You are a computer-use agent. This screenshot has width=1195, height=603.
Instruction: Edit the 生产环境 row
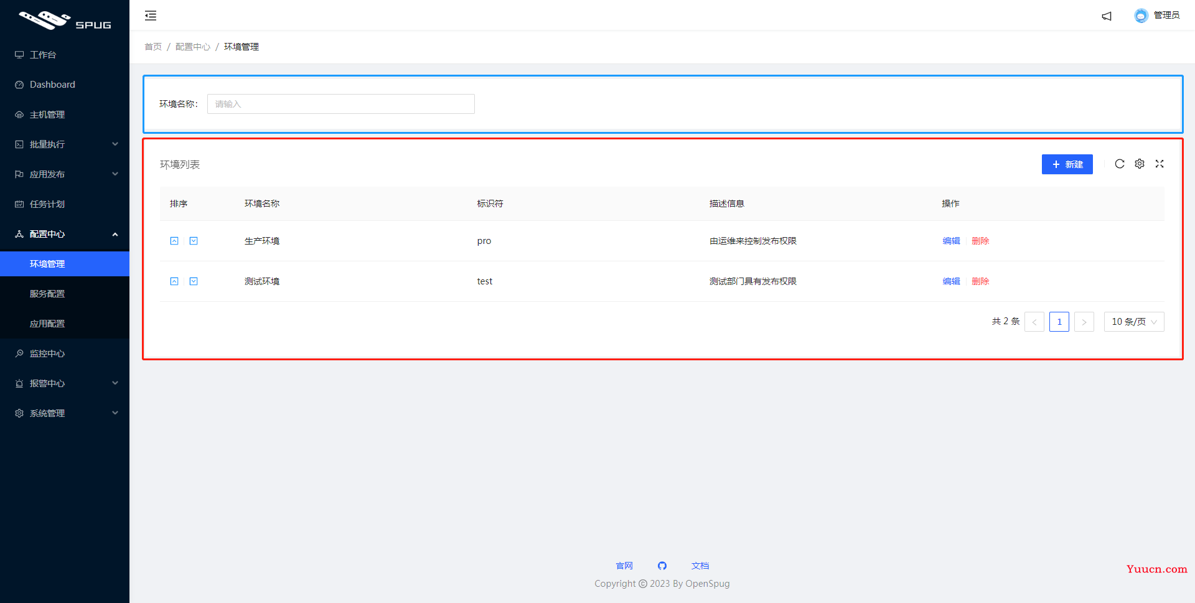point(951,241)
